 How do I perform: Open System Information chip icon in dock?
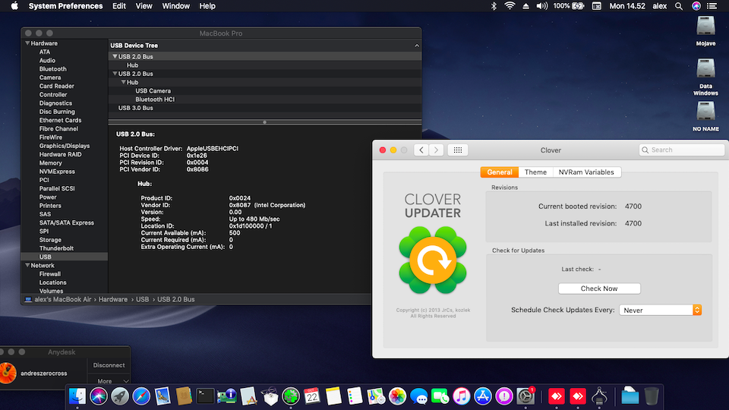[227, 396]
